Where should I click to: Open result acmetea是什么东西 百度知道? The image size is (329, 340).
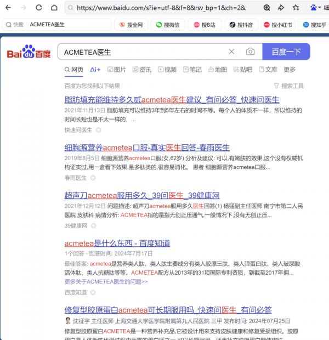117,243
